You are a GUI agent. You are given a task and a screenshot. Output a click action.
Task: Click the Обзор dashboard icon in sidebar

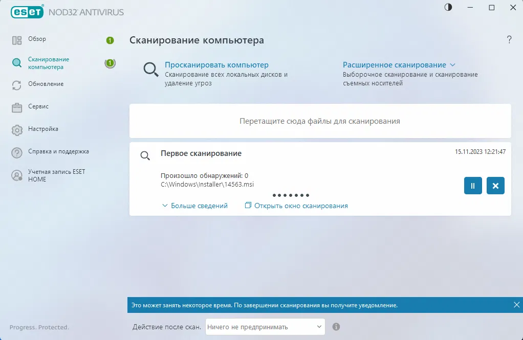[17, 40]
